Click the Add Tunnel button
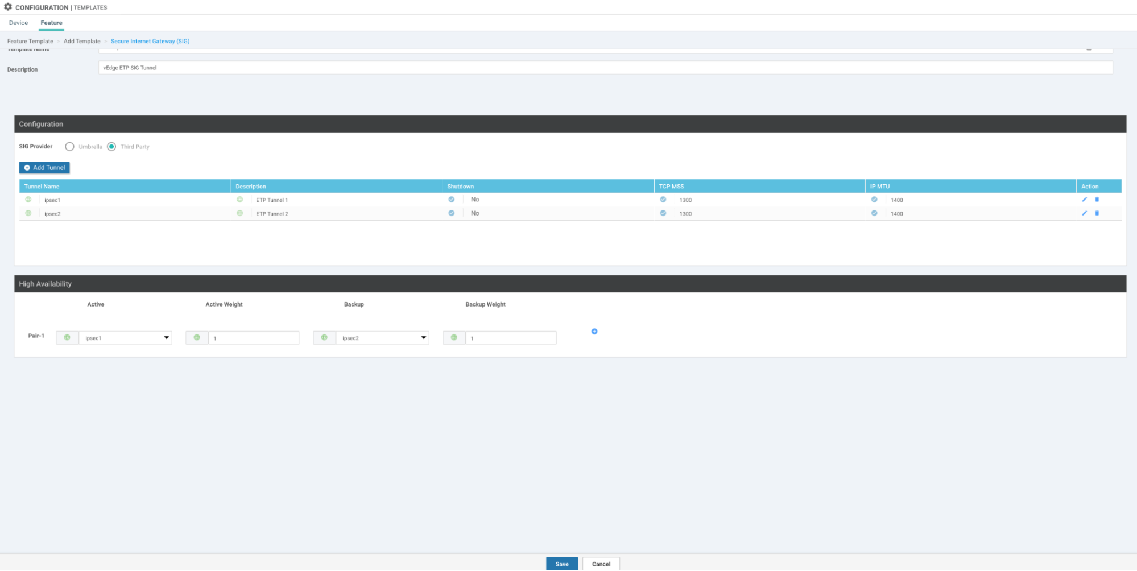 (44, 168)
